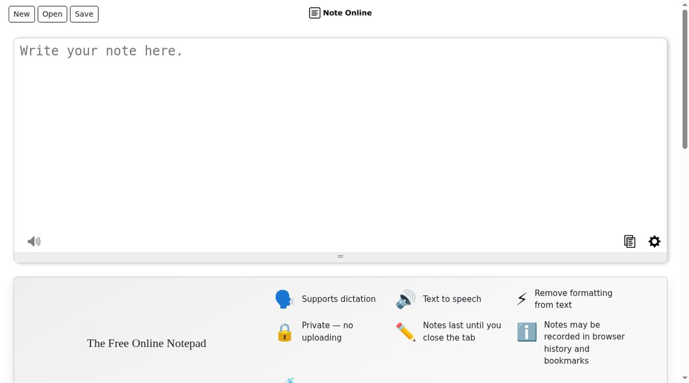This screenshot has width=689, height=383.
Task: Click the pencil notes icon
Action: [405, 331]
